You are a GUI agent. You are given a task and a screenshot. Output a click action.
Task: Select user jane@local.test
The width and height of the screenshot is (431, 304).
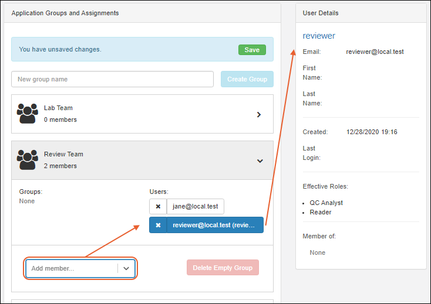[x=195, y=207]
